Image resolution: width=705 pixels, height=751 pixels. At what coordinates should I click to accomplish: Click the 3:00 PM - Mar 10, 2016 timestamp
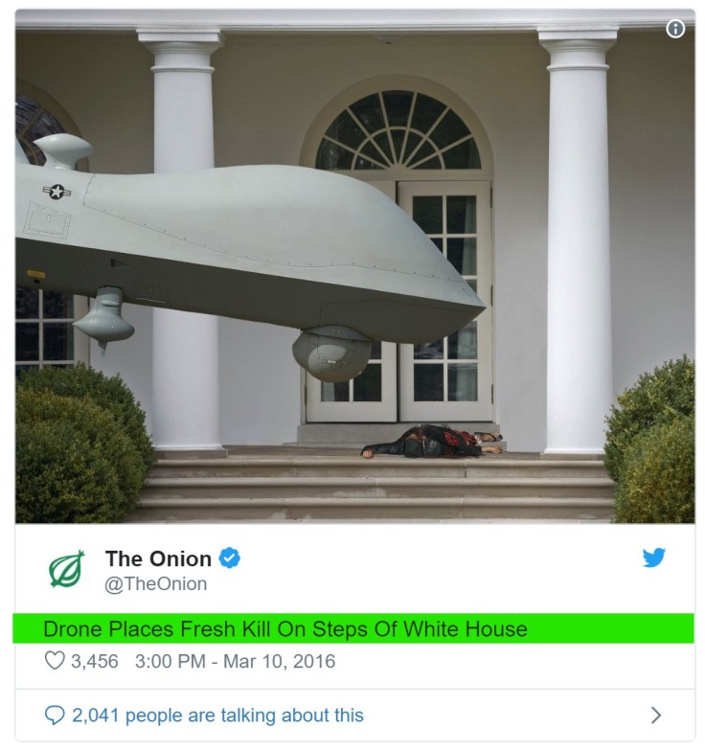coord(236,661)
